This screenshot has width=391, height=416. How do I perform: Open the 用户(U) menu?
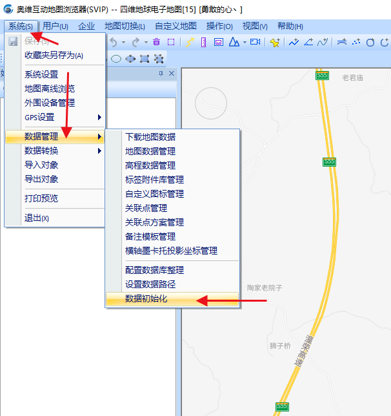click(55, 26)
